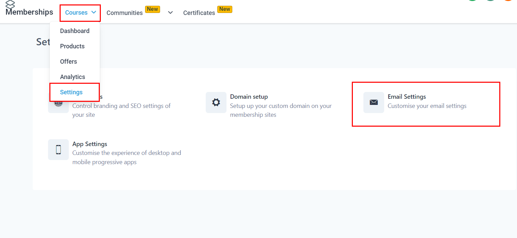
Task: Open the Domain setup title link
Action: click(x=249, y=97)
